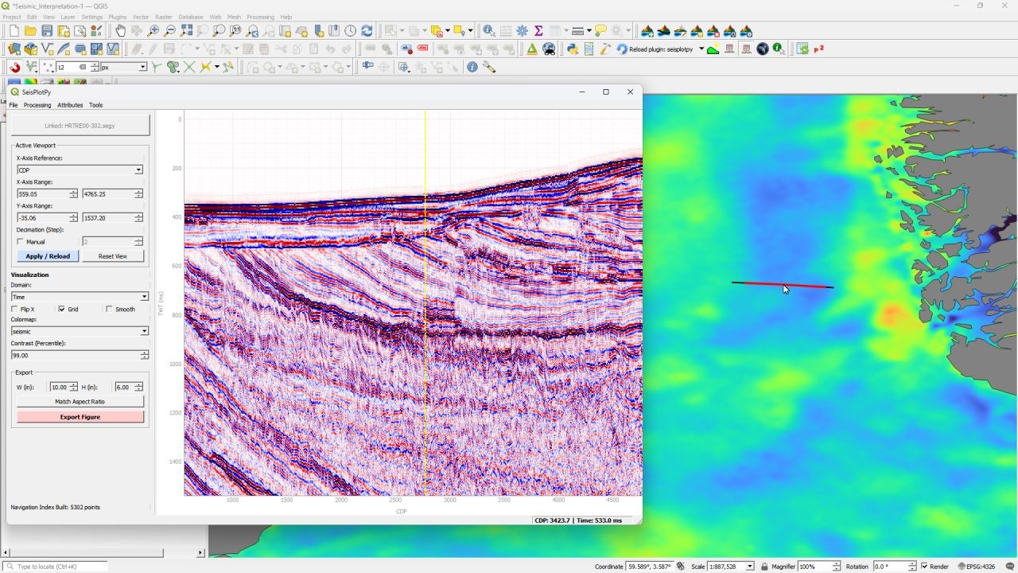
Task: Toggle the extents icon beside the coordinate field
Action: (680, 567)
